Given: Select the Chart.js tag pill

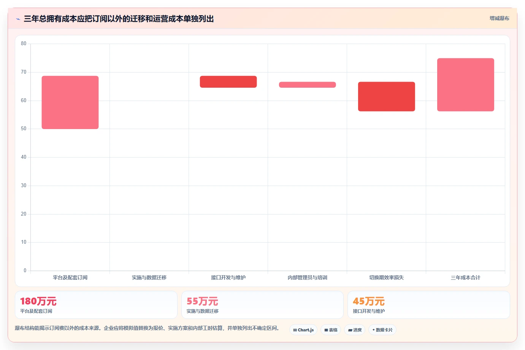Looking at the screenshot, I should click(303, 330).
